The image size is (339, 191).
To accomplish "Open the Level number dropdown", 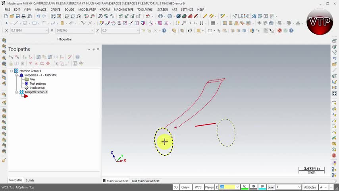I will tap(299, 187).
